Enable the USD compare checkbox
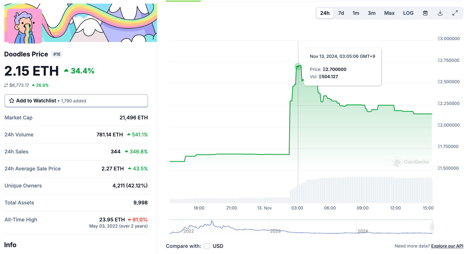This screenshot has height=254, width=470. [x=207, y=246]
